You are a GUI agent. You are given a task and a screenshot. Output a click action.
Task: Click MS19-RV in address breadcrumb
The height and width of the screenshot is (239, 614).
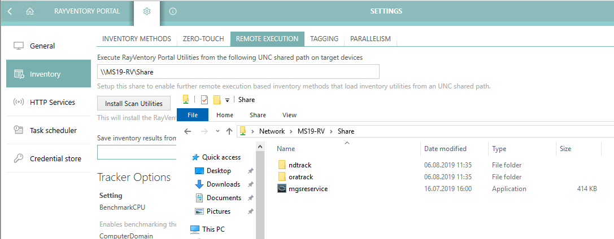tap(312, 131)
